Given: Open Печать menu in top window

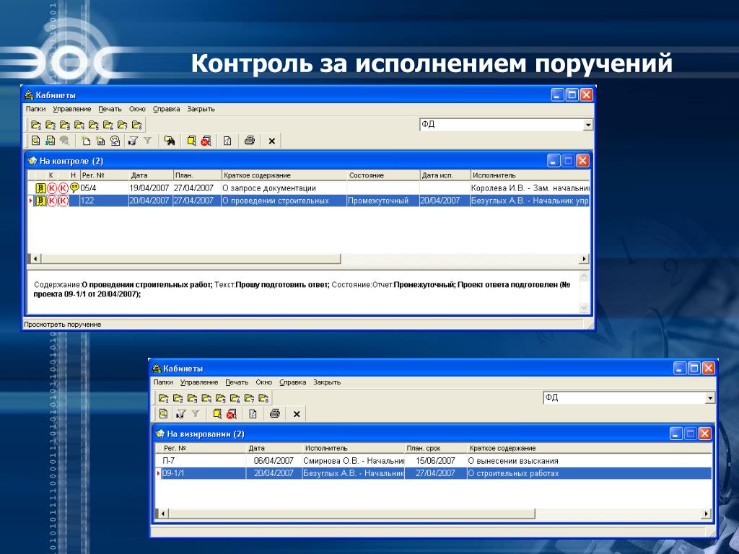Looking at the screenshot, I should click(x=110, y=109).
